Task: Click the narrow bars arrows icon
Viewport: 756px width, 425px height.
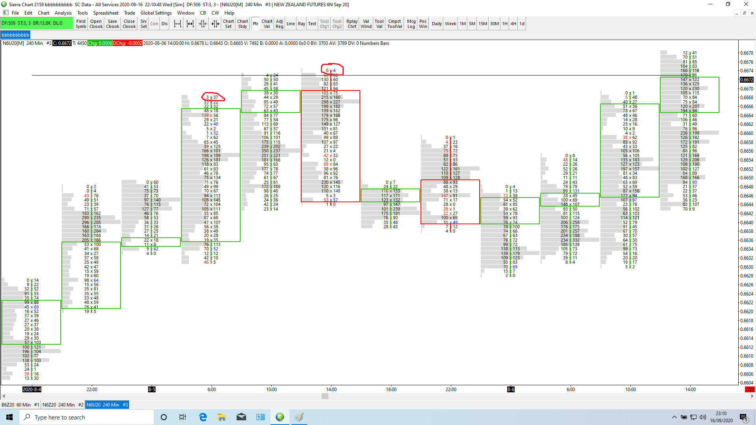Action: [x=215, y=24]
